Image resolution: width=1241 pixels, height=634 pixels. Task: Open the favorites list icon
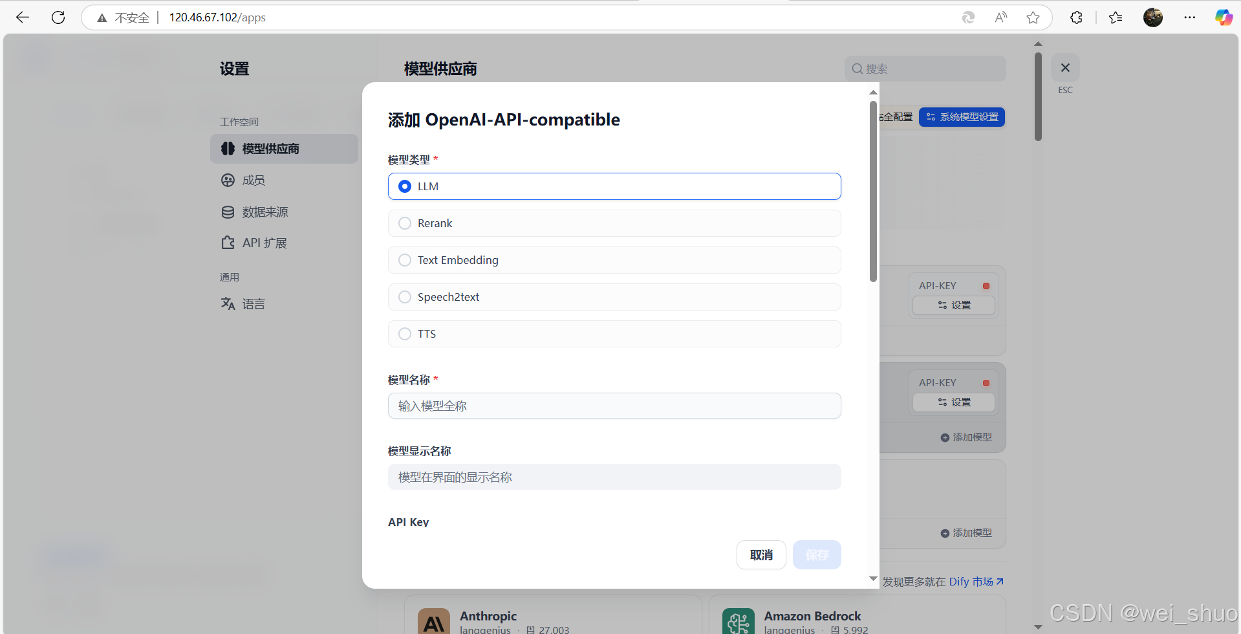point(1116,17)
